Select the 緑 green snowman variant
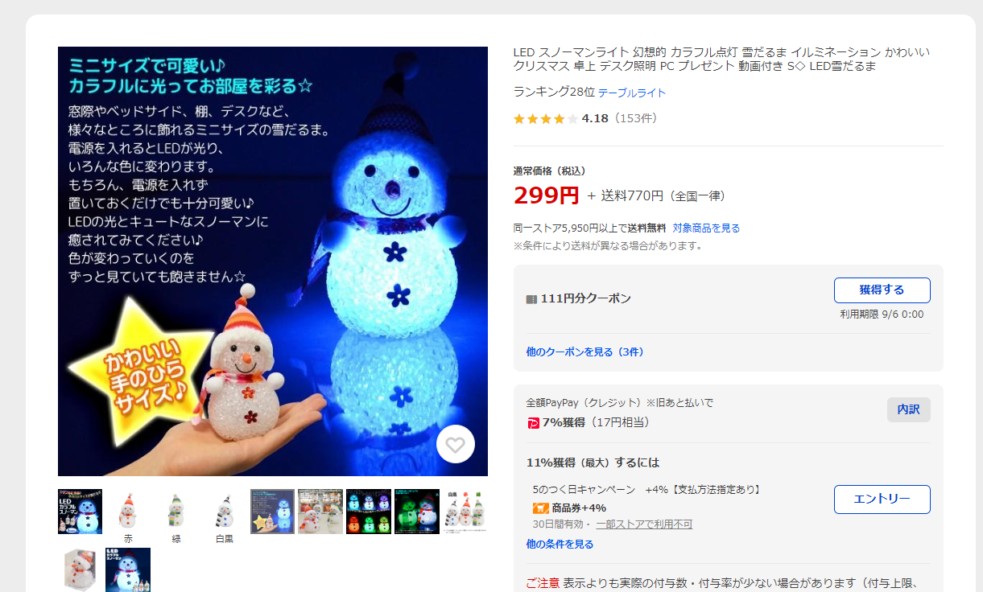983x592 pixels. pos(176,517)
